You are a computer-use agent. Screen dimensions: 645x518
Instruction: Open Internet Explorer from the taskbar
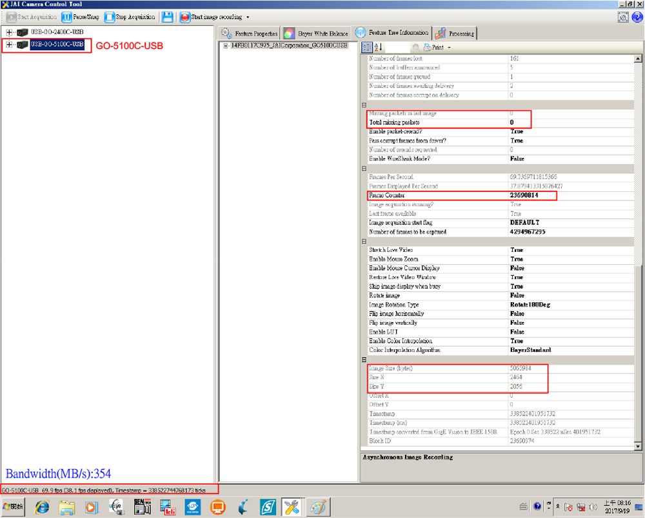(x=43, y=507)
